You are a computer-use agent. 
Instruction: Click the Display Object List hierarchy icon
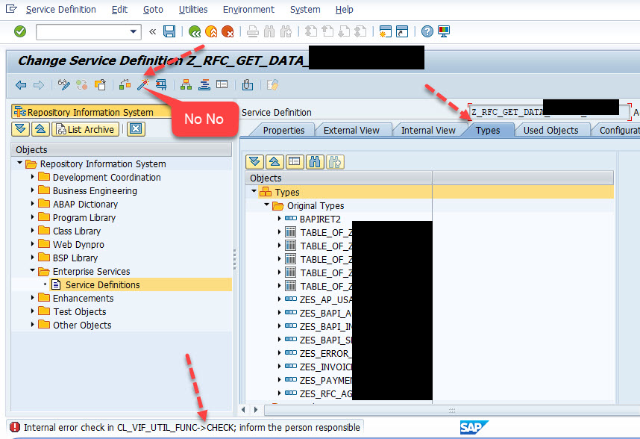coord(186,85)
